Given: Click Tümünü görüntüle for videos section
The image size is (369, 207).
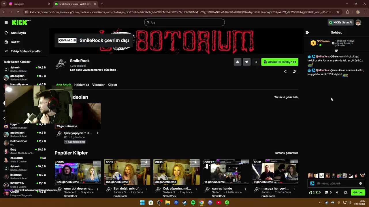Looking at the screenshot, I should pyautogui.click(x=286, y=97).
